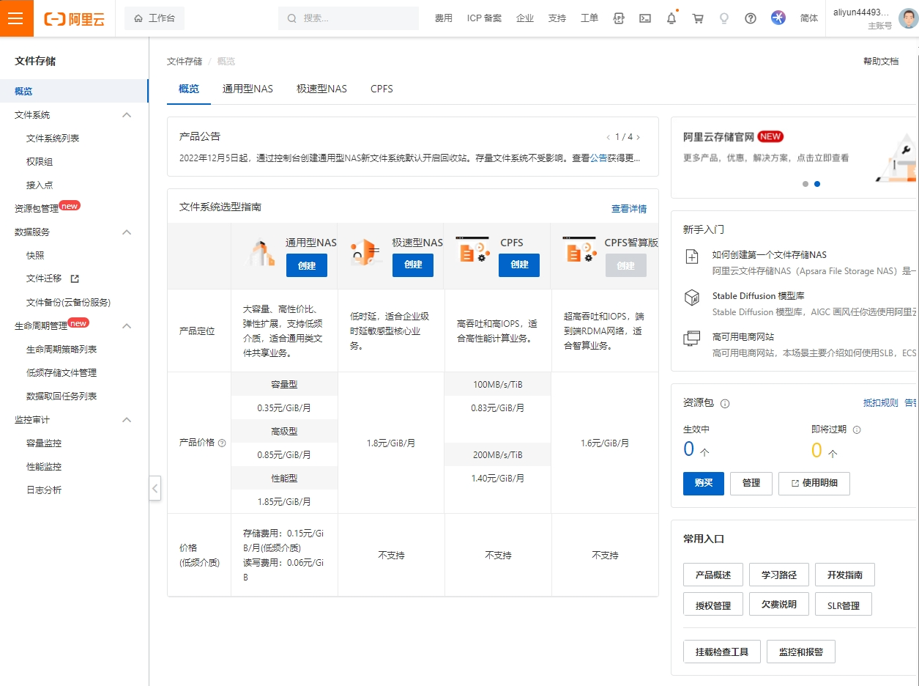Collapse the 数据服务 sidebar group

click(126, 232)
